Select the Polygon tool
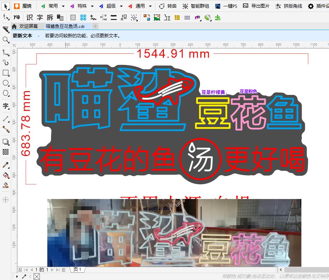This screenshot has width=329, height=280. click(6, 93)
